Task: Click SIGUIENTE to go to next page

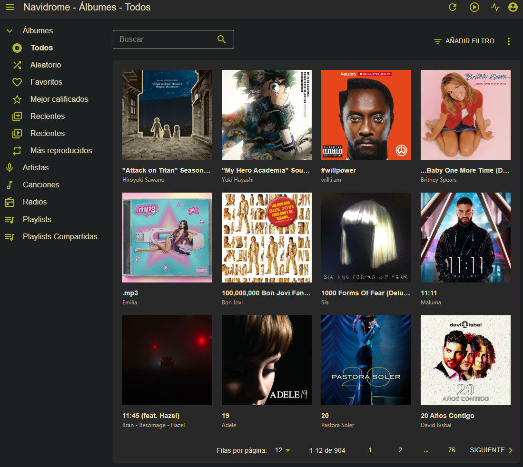Action: 491,450
